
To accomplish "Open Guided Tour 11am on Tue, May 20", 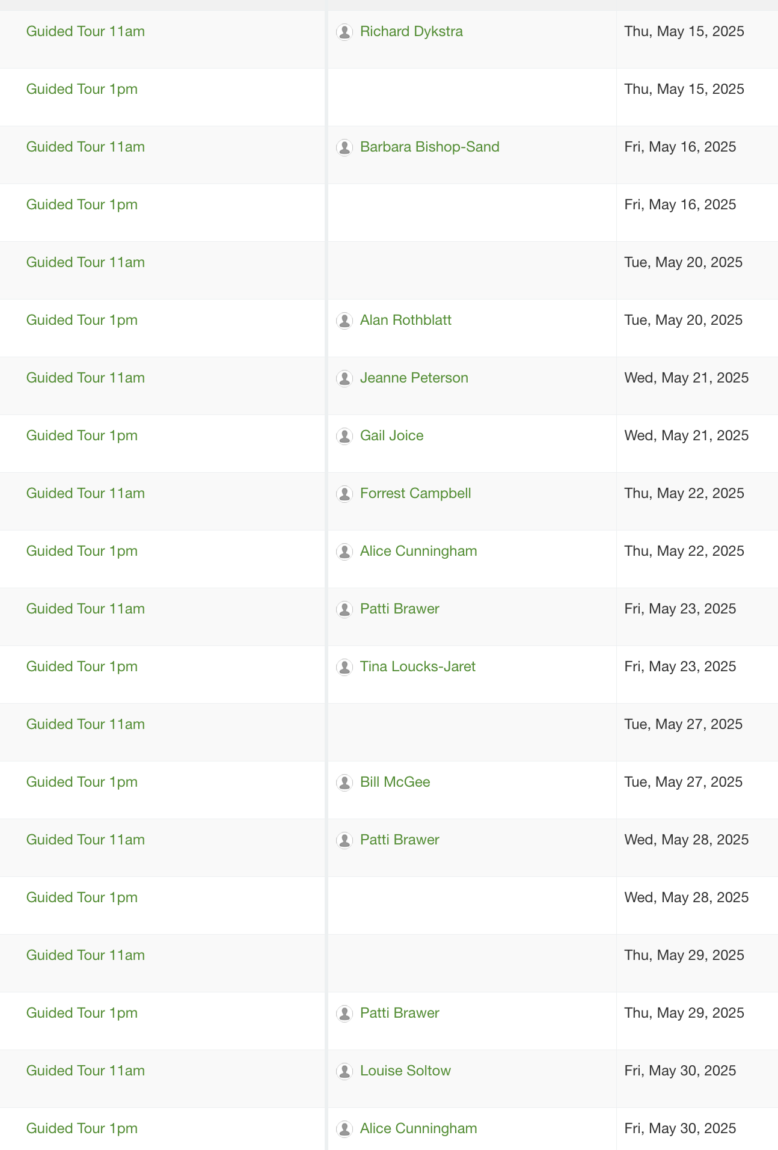I will (85, 262).
